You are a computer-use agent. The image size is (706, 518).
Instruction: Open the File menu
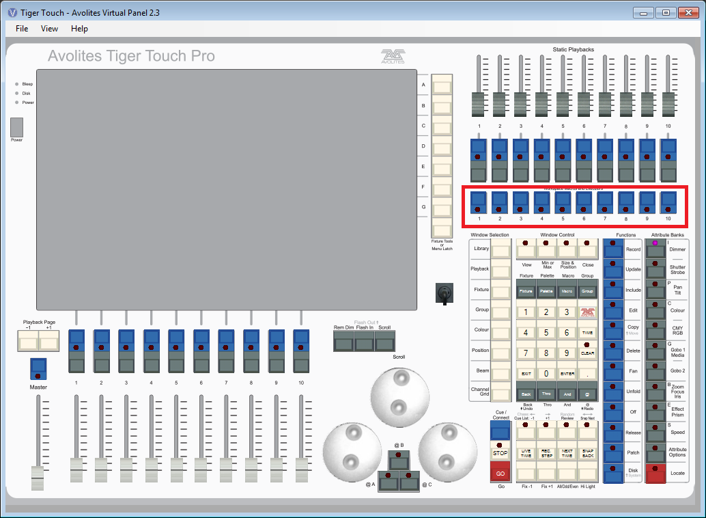click(x=22, y=29)
